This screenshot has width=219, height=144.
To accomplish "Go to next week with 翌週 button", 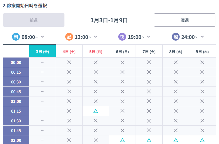I will pyautogui.click(x=184, y=20).
